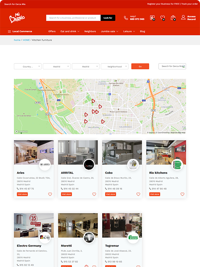Open the Offers menu item
Image resolution: width=200 pixels, height=267 pixels.
coord(52,31)
